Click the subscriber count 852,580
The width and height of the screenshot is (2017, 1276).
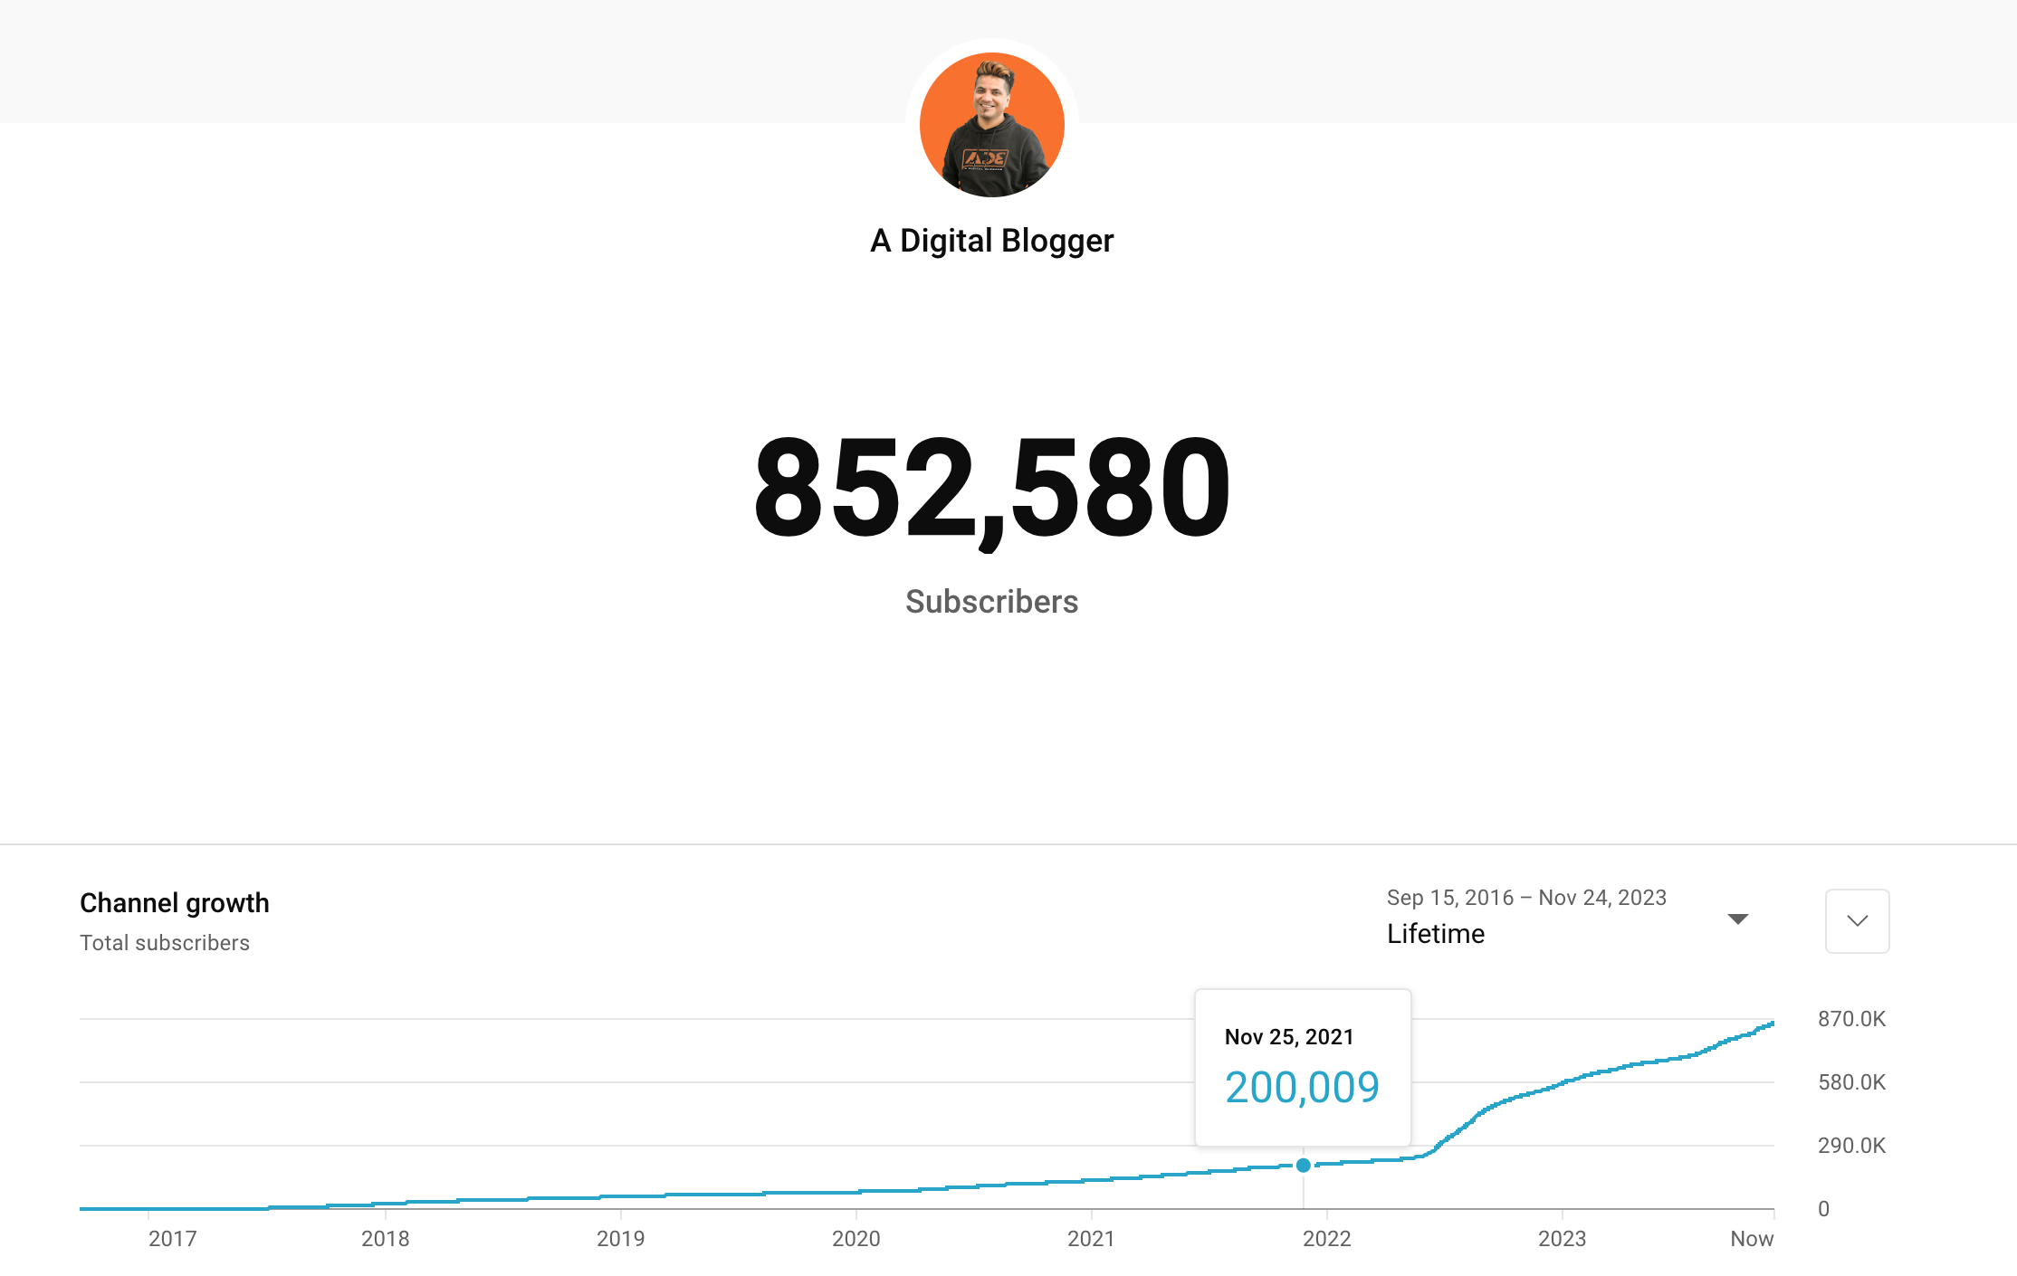990,489
